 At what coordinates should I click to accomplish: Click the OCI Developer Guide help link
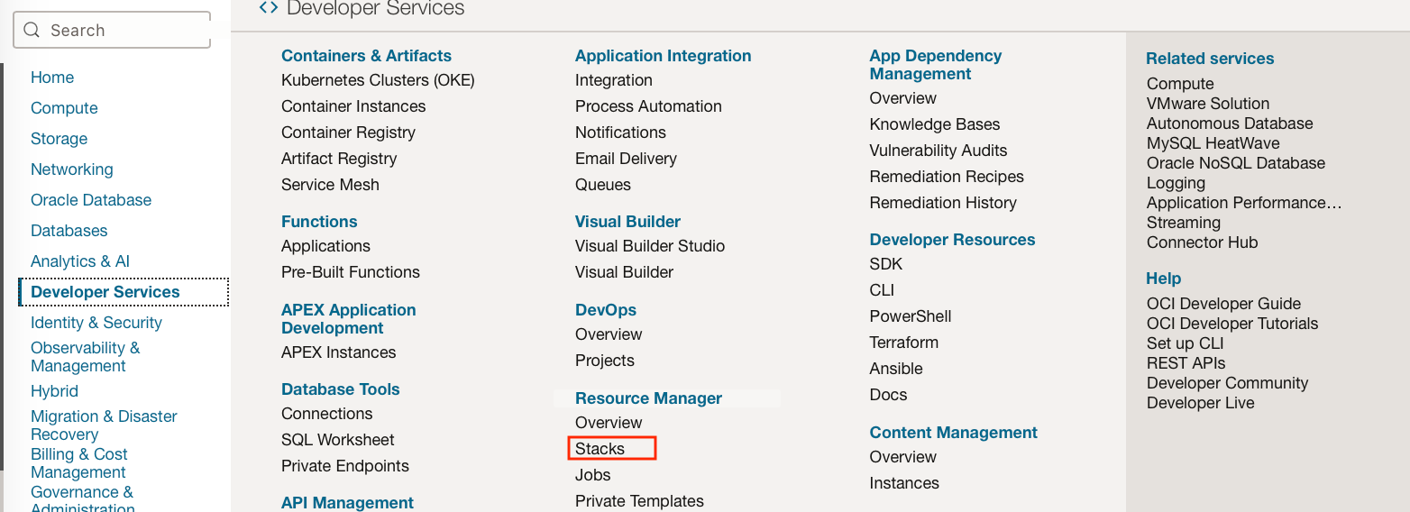pyautogui.click(x=1223, y=304)
